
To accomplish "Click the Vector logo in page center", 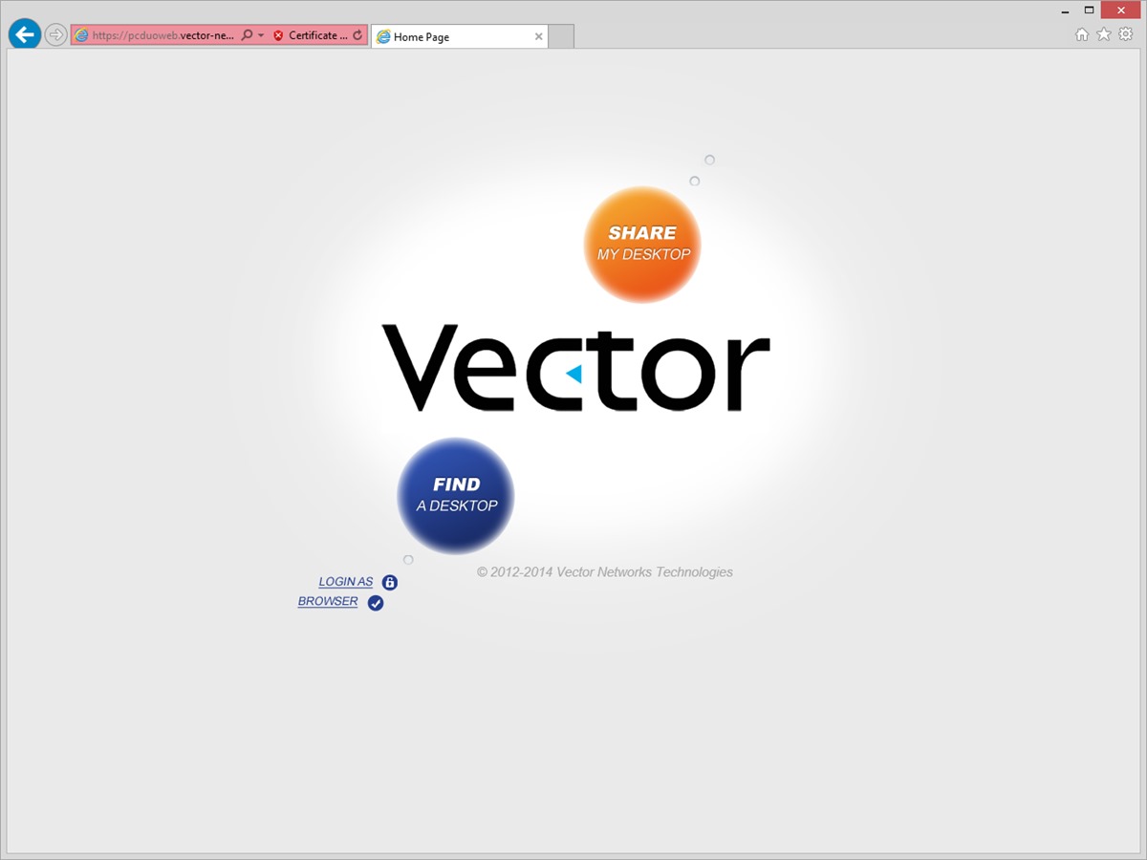I will (575, 368).
